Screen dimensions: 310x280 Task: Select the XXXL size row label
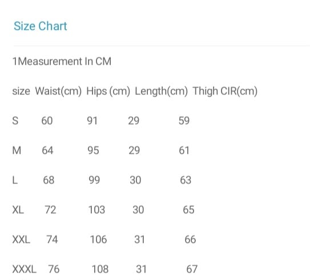pos(25,269)
